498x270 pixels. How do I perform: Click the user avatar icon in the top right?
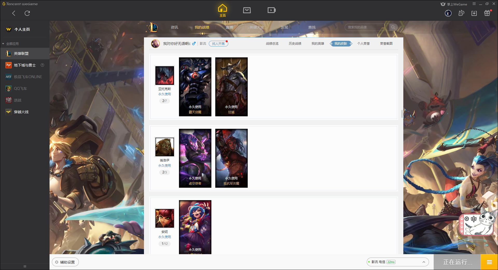click(448, 13)
